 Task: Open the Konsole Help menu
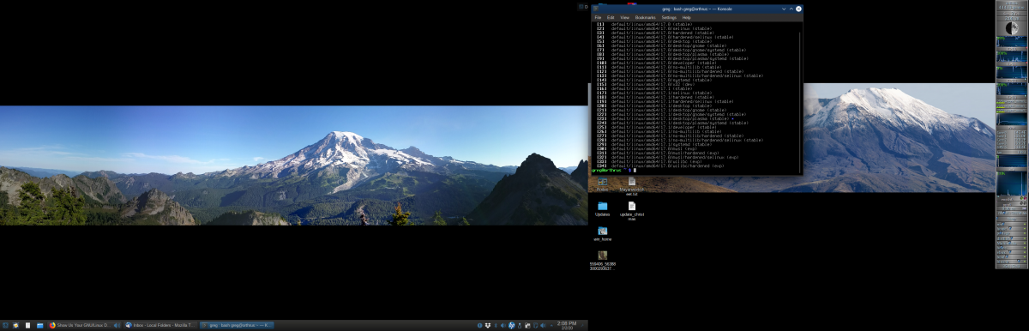(x=686, y=17)
